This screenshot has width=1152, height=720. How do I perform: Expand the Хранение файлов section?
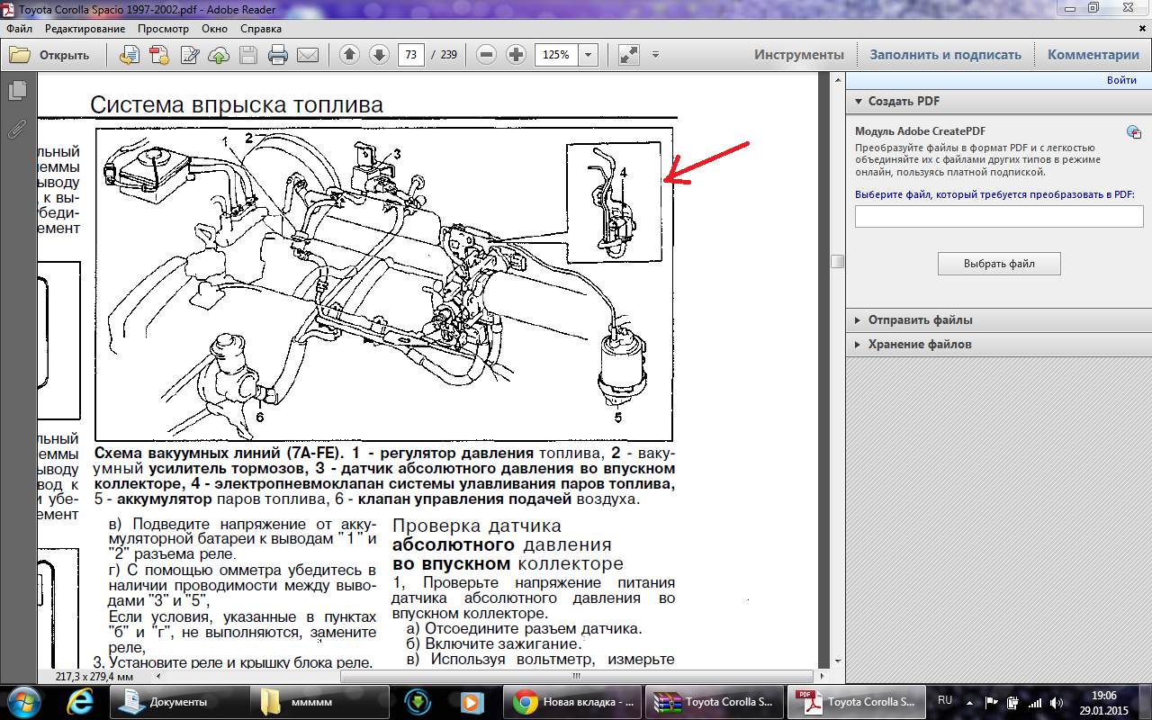pyautogui.click(x=859, y=345)
